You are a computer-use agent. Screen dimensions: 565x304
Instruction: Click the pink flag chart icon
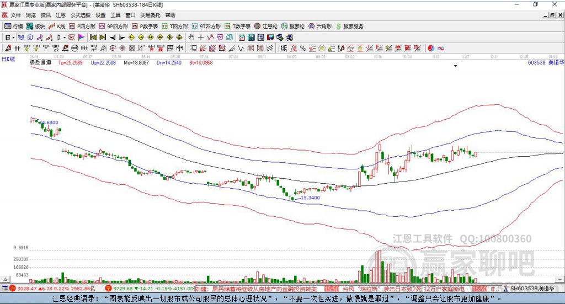(x=82, y=38)
